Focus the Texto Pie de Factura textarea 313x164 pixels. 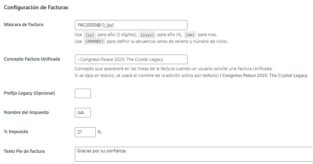pyautogui.click(x=193, y=154)
